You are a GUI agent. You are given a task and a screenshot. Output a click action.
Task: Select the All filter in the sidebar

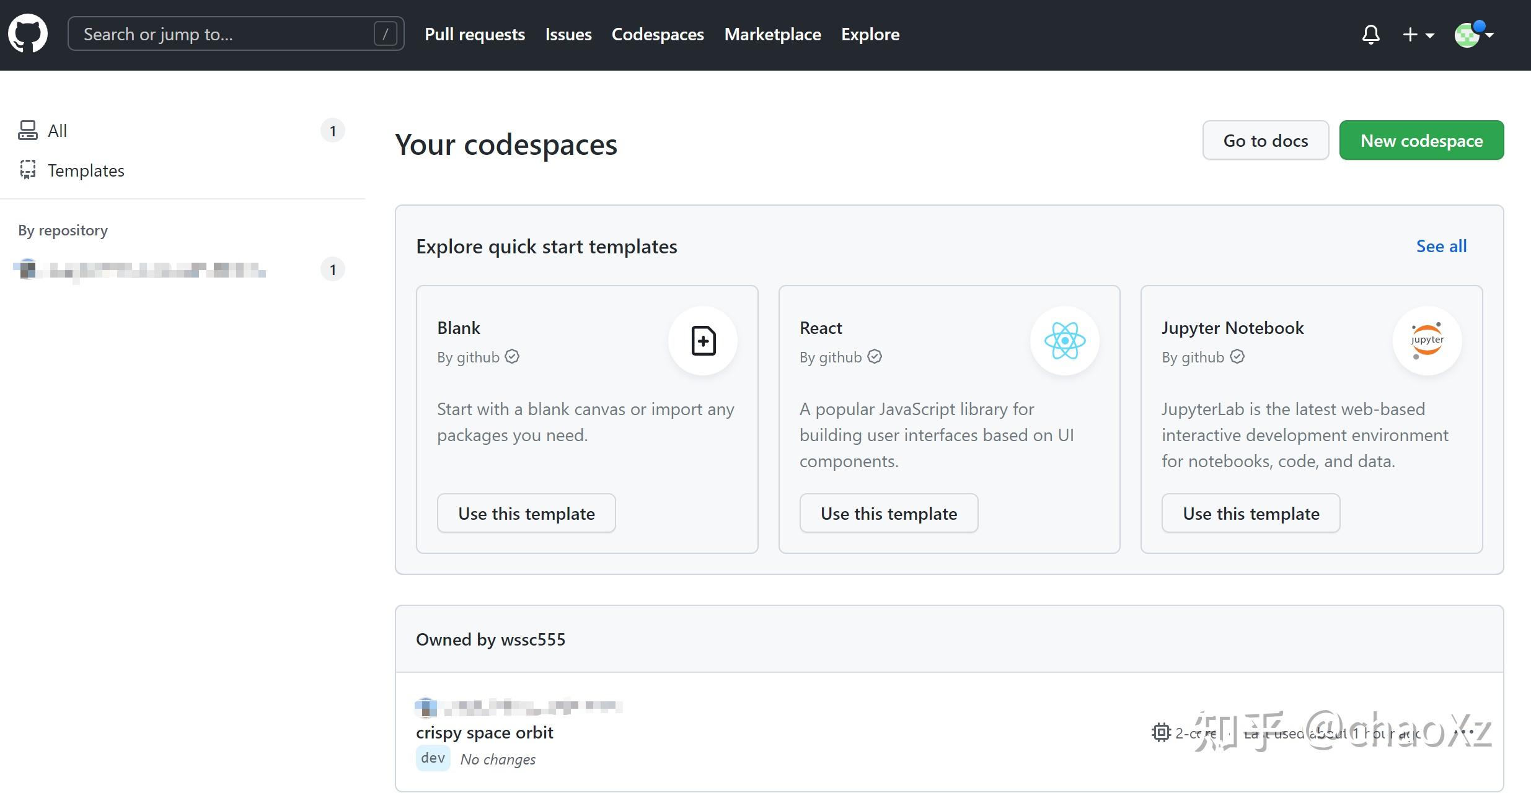[x=57, y=130]
